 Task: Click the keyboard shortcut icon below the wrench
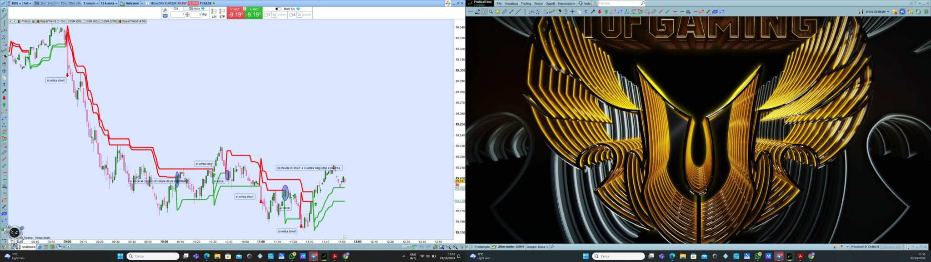pos(165,15)
